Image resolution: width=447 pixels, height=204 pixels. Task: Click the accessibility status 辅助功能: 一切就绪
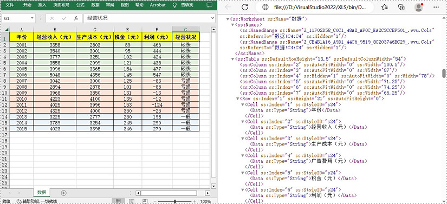[x=37, y=201]
